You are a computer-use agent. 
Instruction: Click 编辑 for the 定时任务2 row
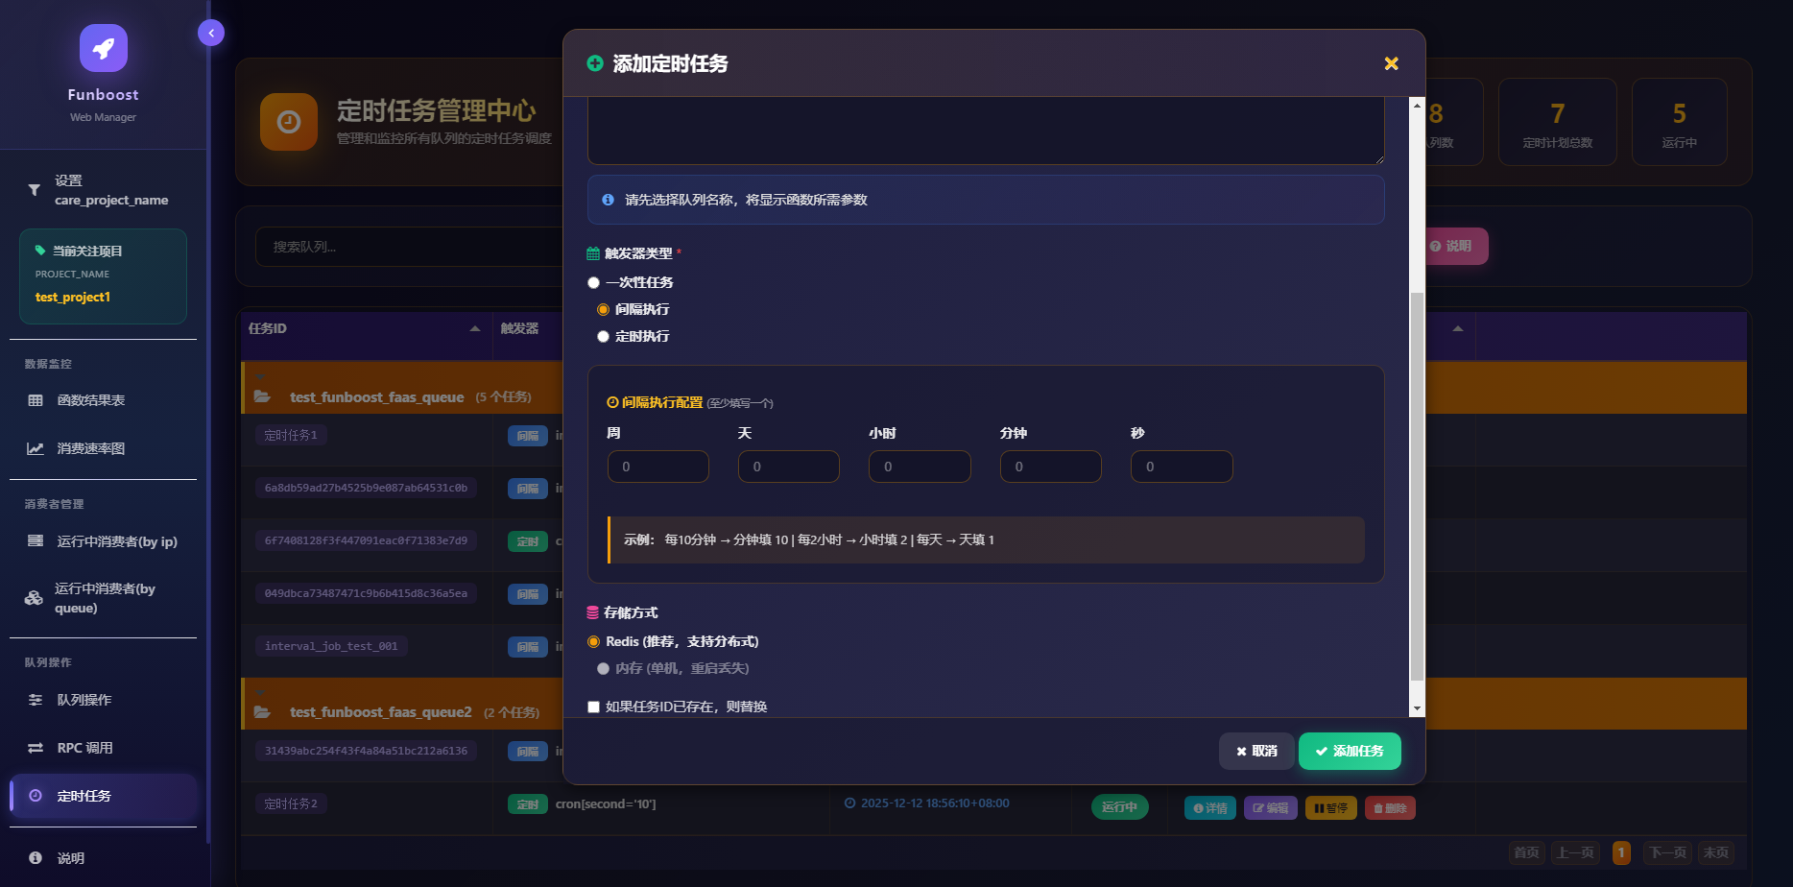[x=1270, y=808]
